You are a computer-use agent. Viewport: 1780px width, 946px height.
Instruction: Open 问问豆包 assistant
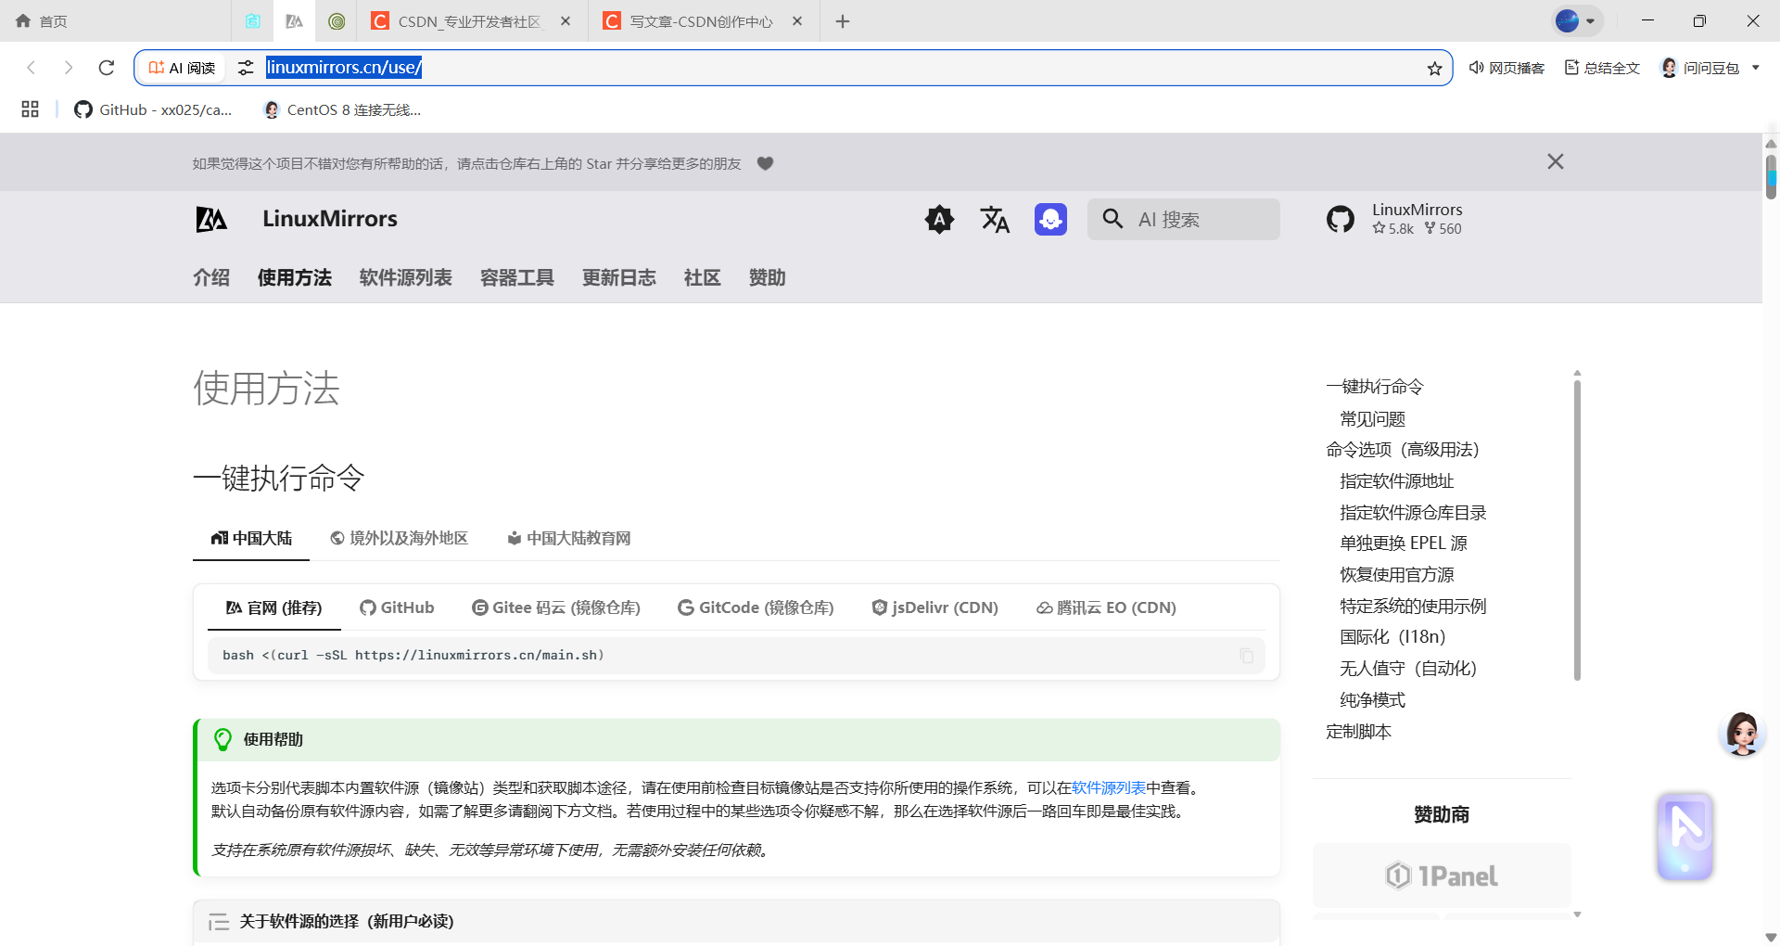click(x=1699, y=68)
